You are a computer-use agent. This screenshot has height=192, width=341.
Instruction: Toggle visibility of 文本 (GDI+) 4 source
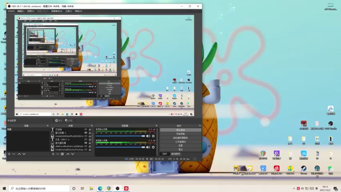coord(86,140)
